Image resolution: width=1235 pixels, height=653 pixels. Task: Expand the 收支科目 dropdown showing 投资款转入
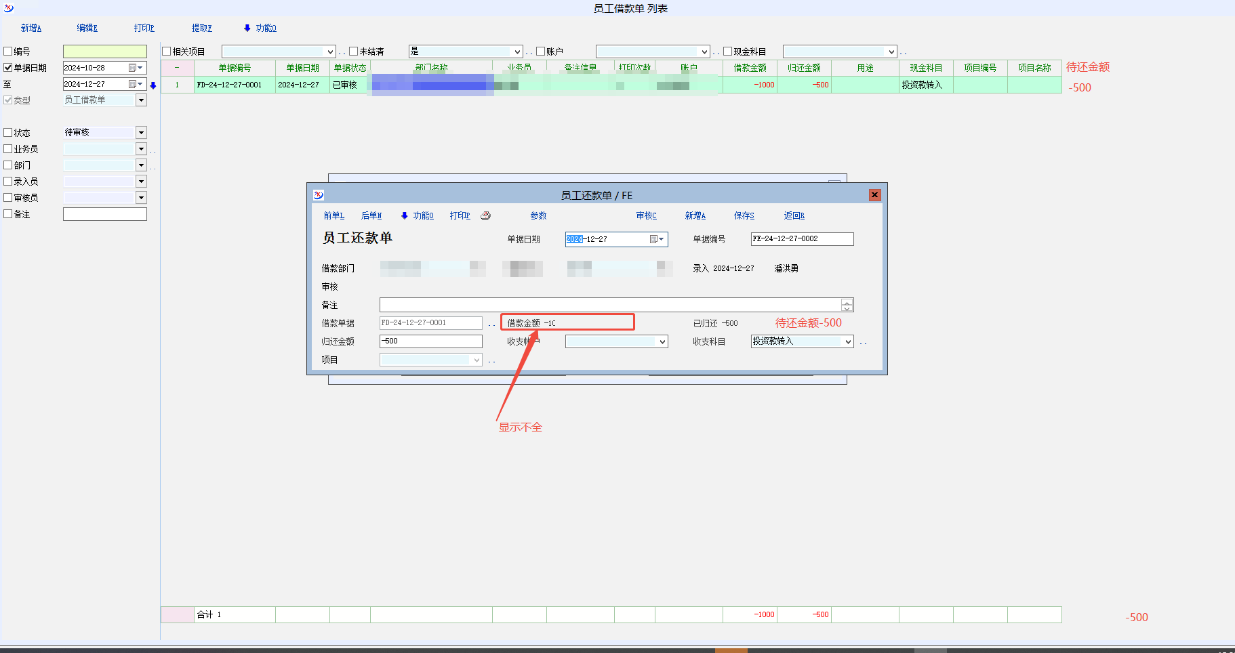(x=847, y=342)
